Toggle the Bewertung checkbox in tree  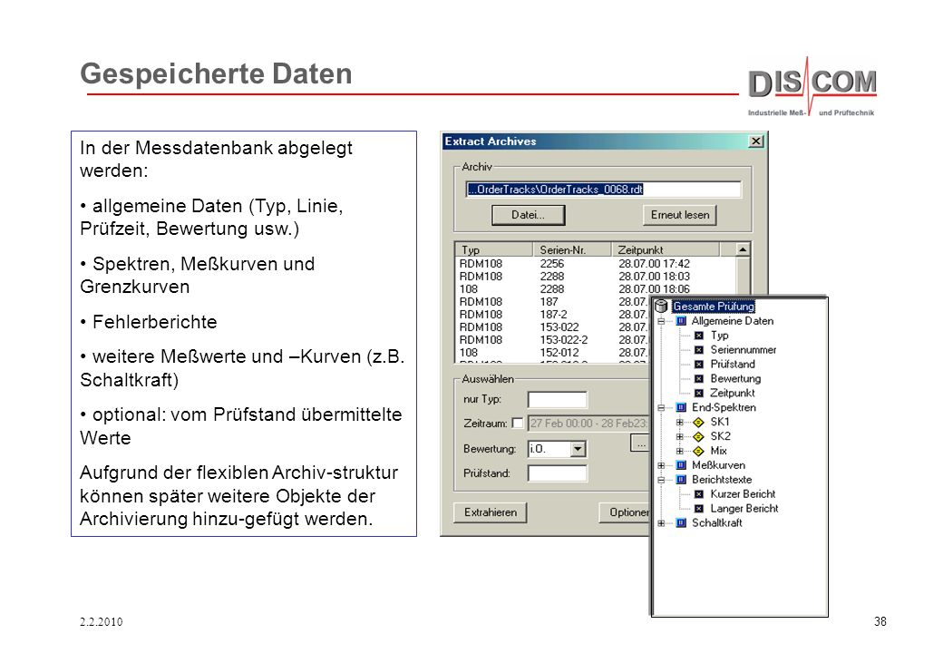tap(699, 379)
